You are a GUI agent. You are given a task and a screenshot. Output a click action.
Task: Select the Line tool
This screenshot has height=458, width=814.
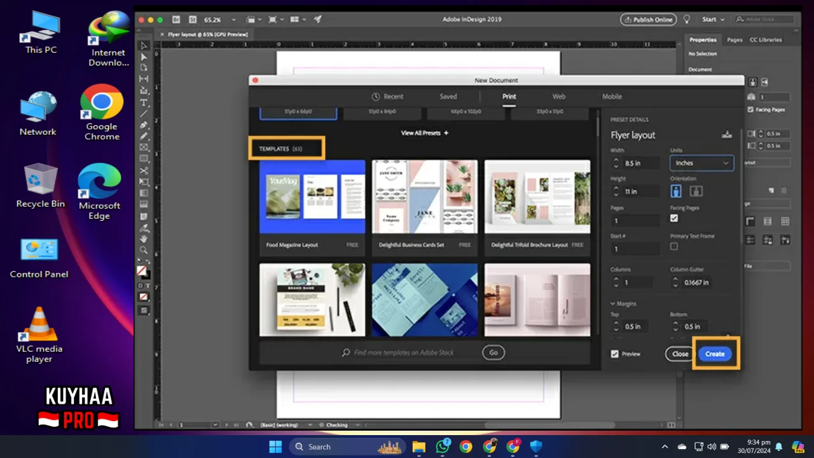click(x=144, y=113)
